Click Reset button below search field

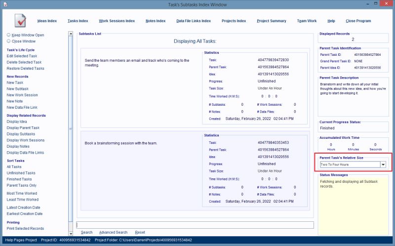click(x=140, y=232)
